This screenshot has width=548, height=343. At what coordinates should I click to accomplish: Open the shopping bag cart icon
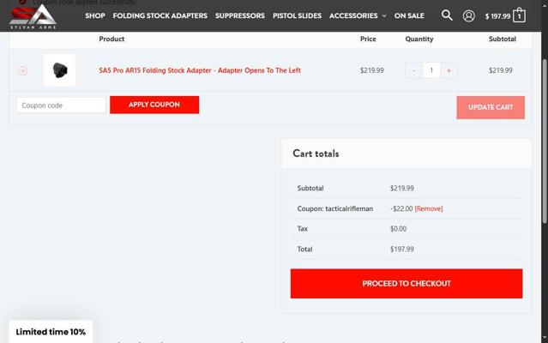(519, 15)
